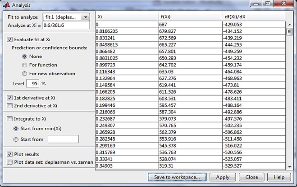Click the Close button

(251, 177)
